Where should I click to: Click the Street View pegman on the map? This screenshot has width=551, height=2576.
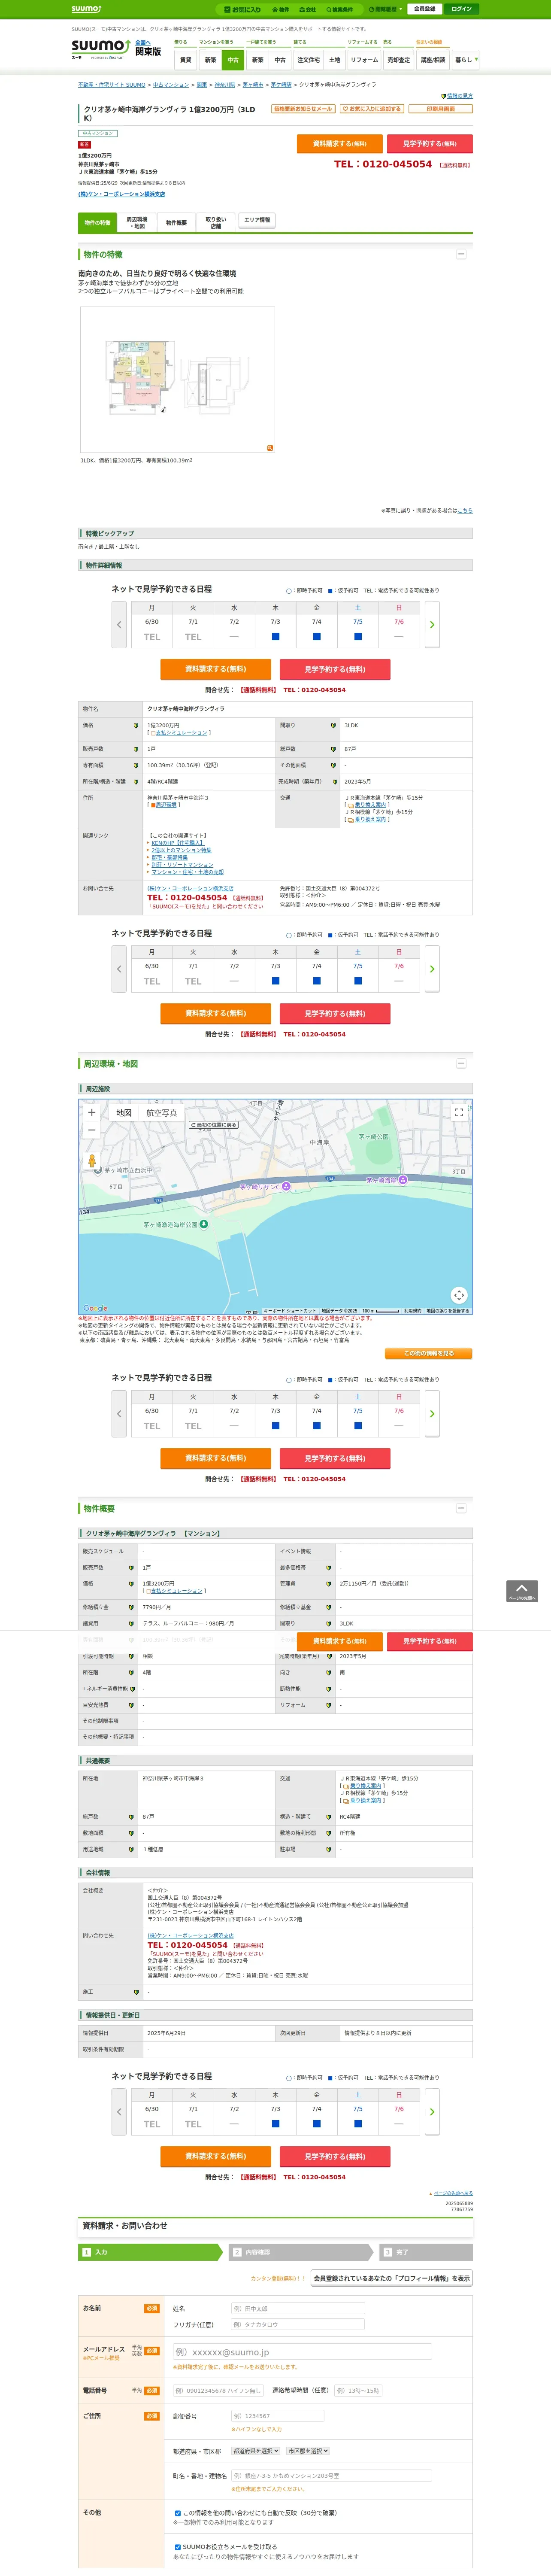pyautogui.click(x=92, y=1161)
